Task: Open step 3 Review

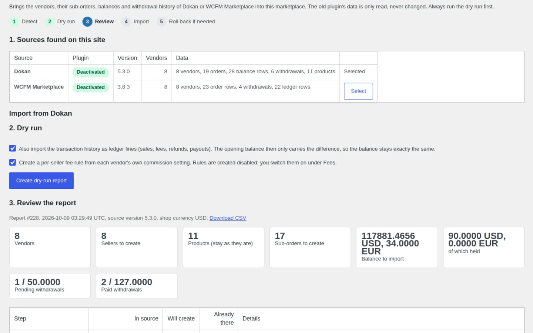Action: [x=98, y=21]
